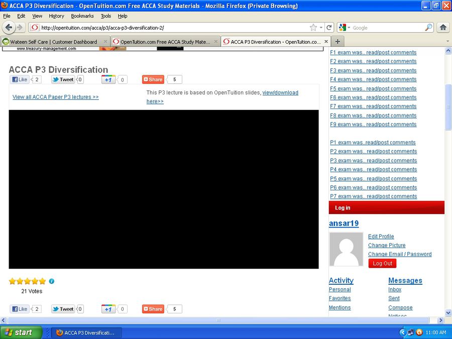Open F9 exam was read/post comments link
Screen dimensions: 452x339
tap(373, 124)
